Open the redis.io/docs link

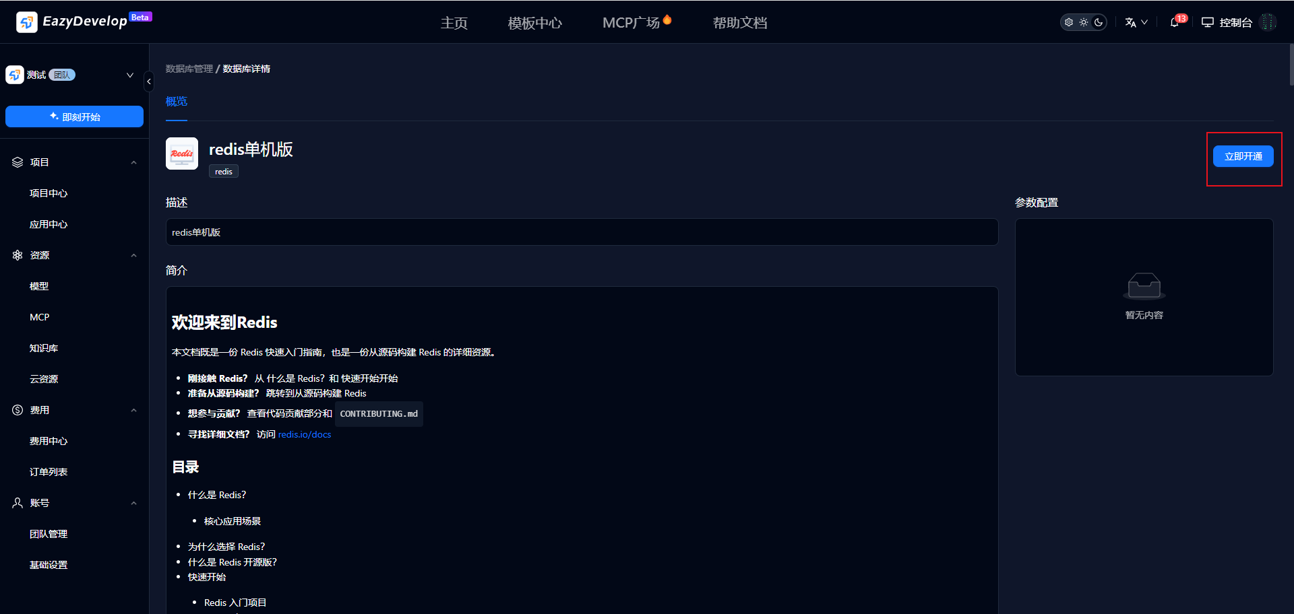pyautogui.click(x=305, y=434)
